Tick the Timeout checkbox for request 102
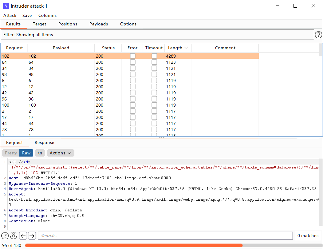 pyautogui.click(x=154, y=56)
